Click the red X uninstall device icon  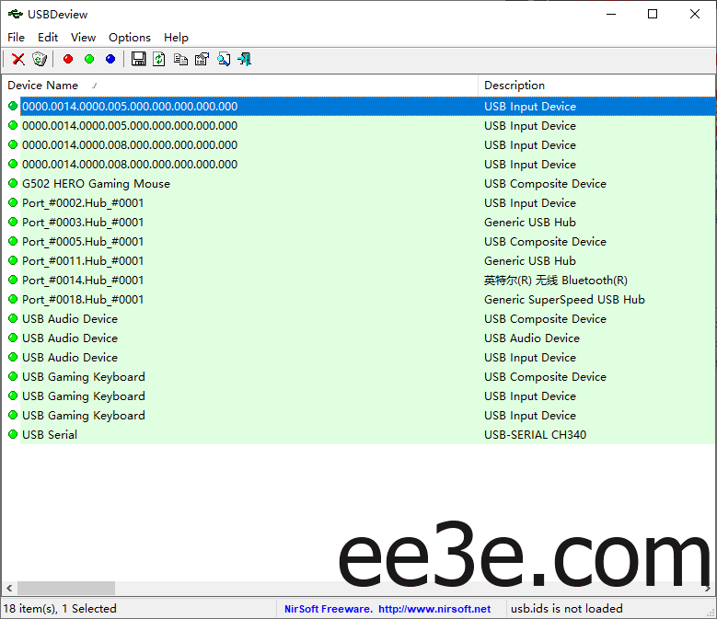click(x=18, y=59)
